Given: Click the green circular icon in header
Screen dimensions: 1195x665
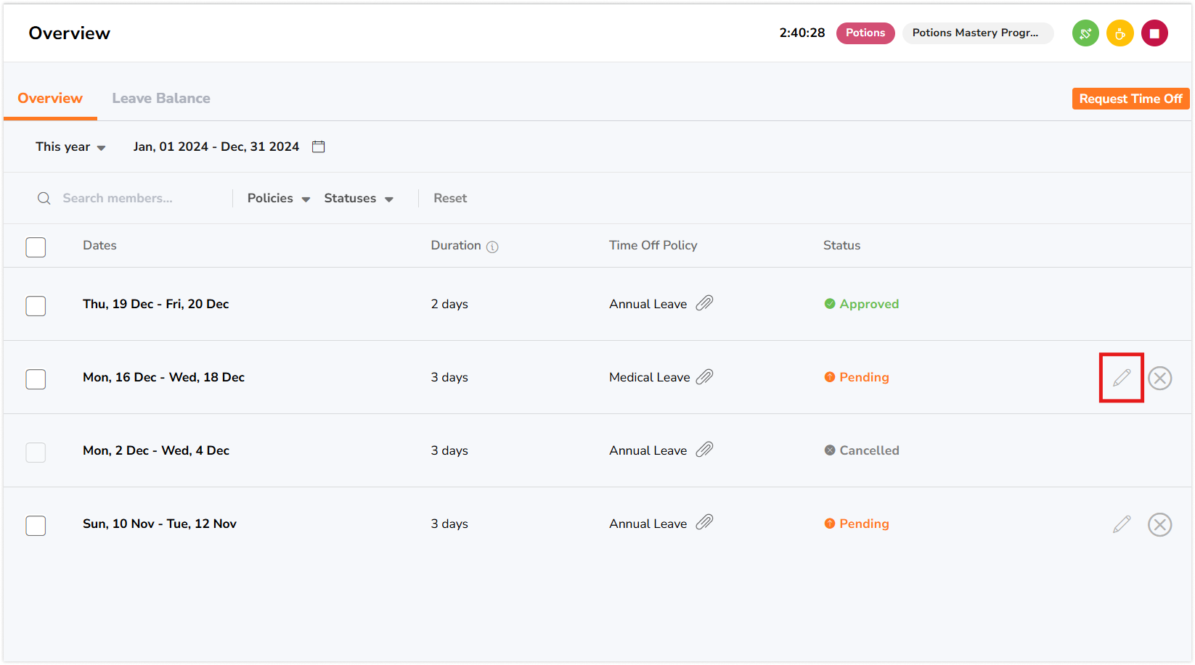Looking at the screenshot, I should 1085,33.
